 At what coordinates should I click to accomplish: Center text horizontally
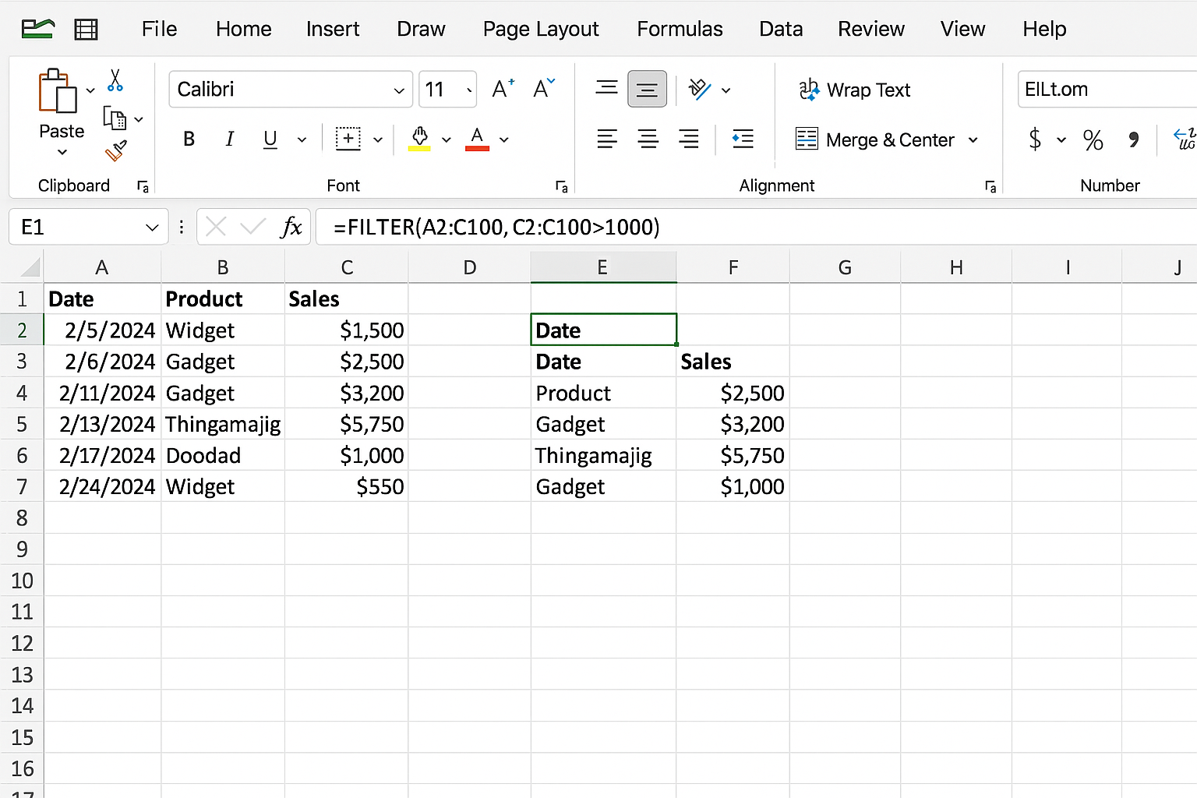tap(648, 139)
